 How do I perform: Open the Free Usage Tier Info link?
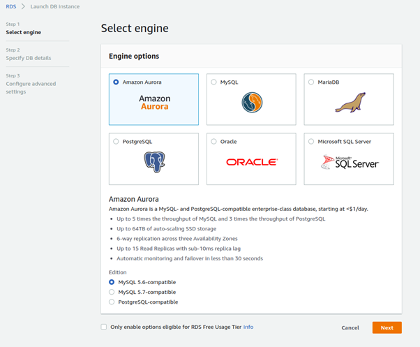248,327
